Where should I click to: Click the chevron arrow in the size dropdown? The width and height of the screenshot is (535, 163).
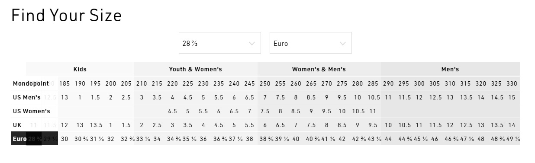(x=252, y=43)
